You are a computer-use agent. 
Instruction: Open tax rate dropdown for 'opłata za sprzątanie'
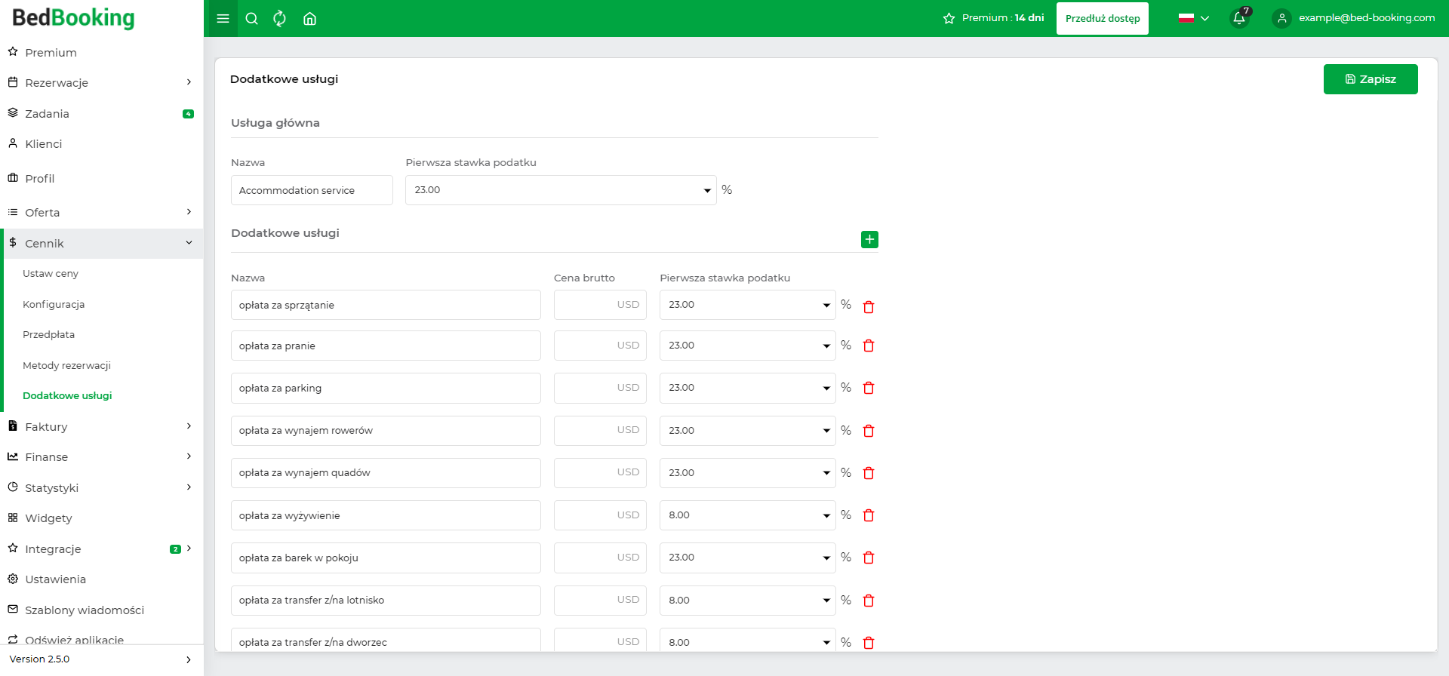(x=747, y=305)
